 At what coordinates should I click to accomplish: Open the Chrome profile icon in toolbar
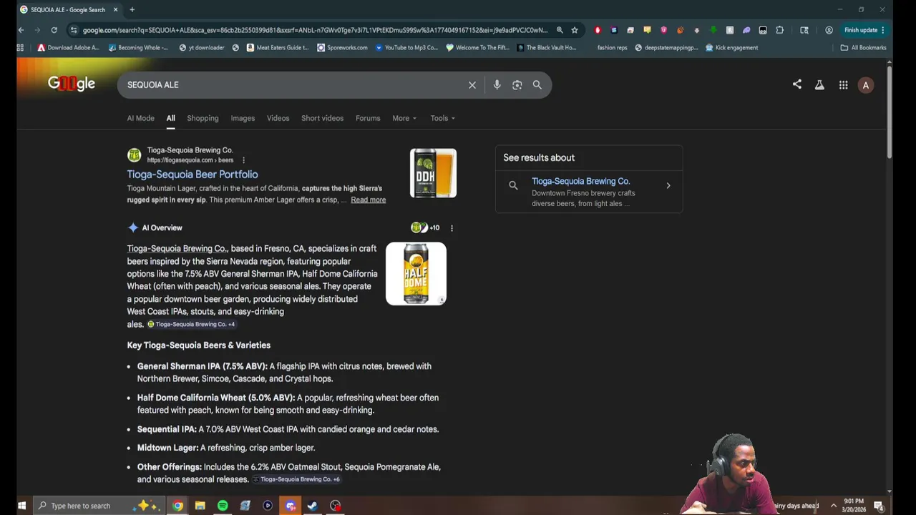tap(829, 30)
